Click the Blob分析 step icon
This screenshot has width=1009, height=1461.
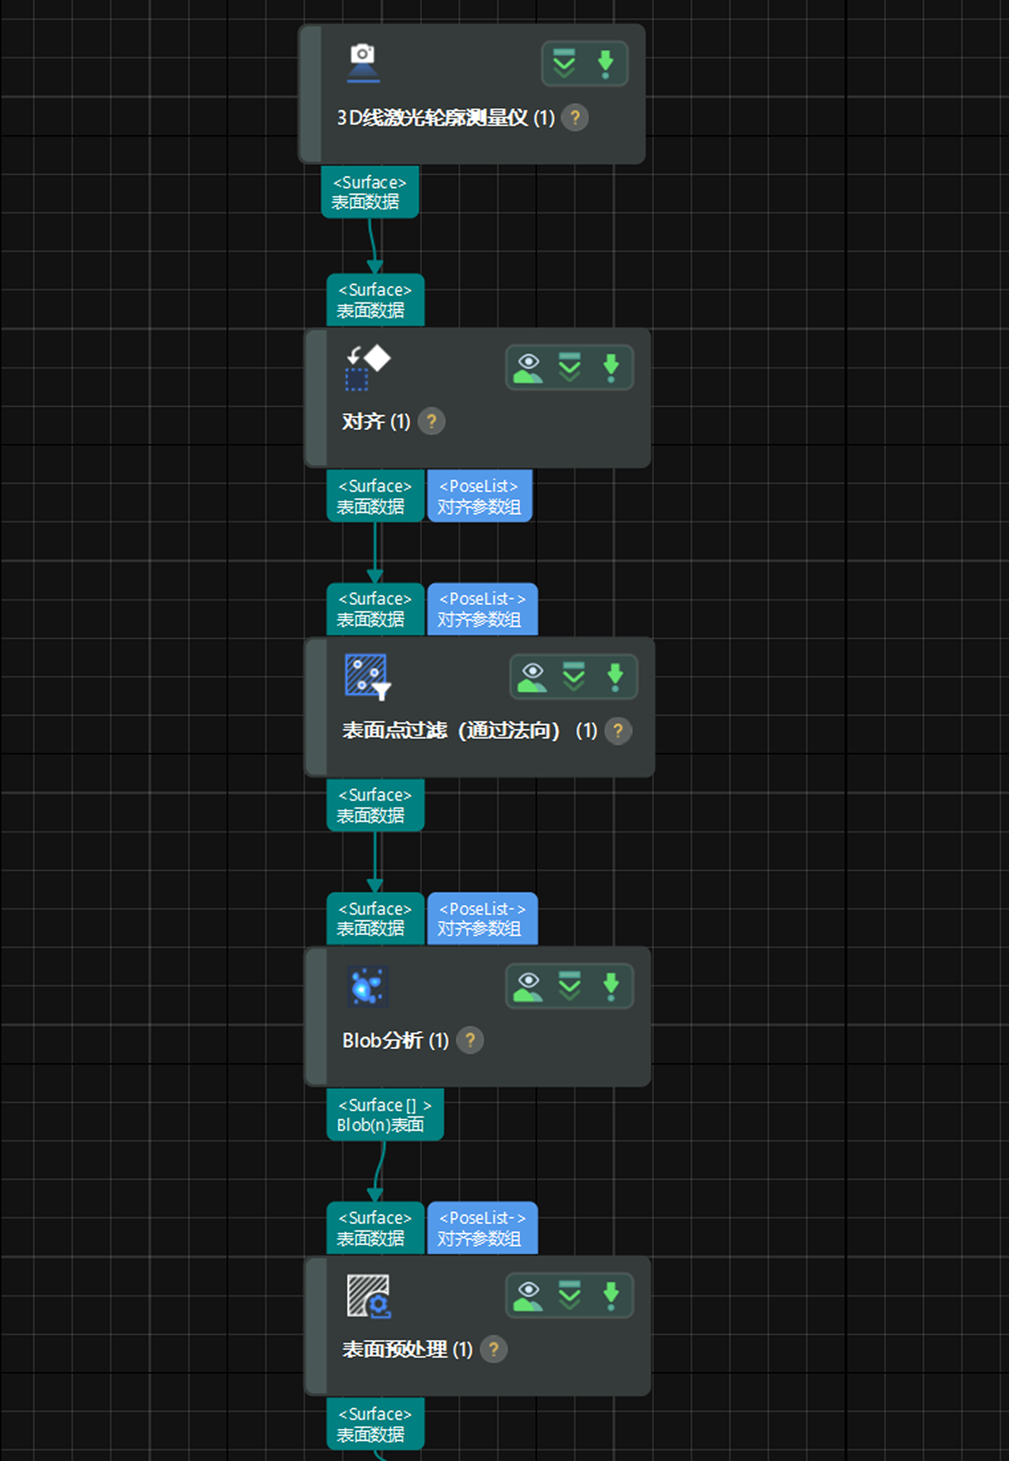[368, 986]
